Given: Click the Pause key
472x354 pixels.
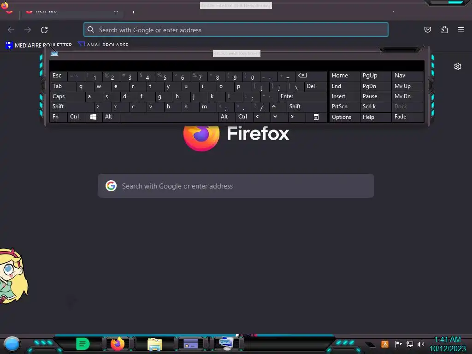Looking at the screenshot, I should [375, 97].
